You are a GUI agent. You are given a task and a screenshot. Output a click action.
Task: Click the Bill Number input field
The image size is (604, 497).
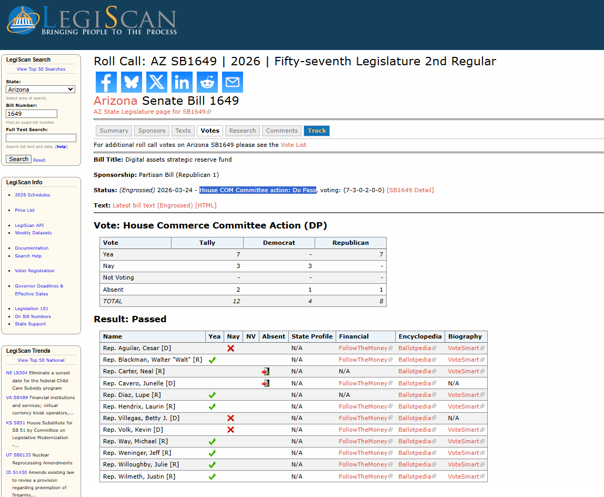(x=32, y=114)
